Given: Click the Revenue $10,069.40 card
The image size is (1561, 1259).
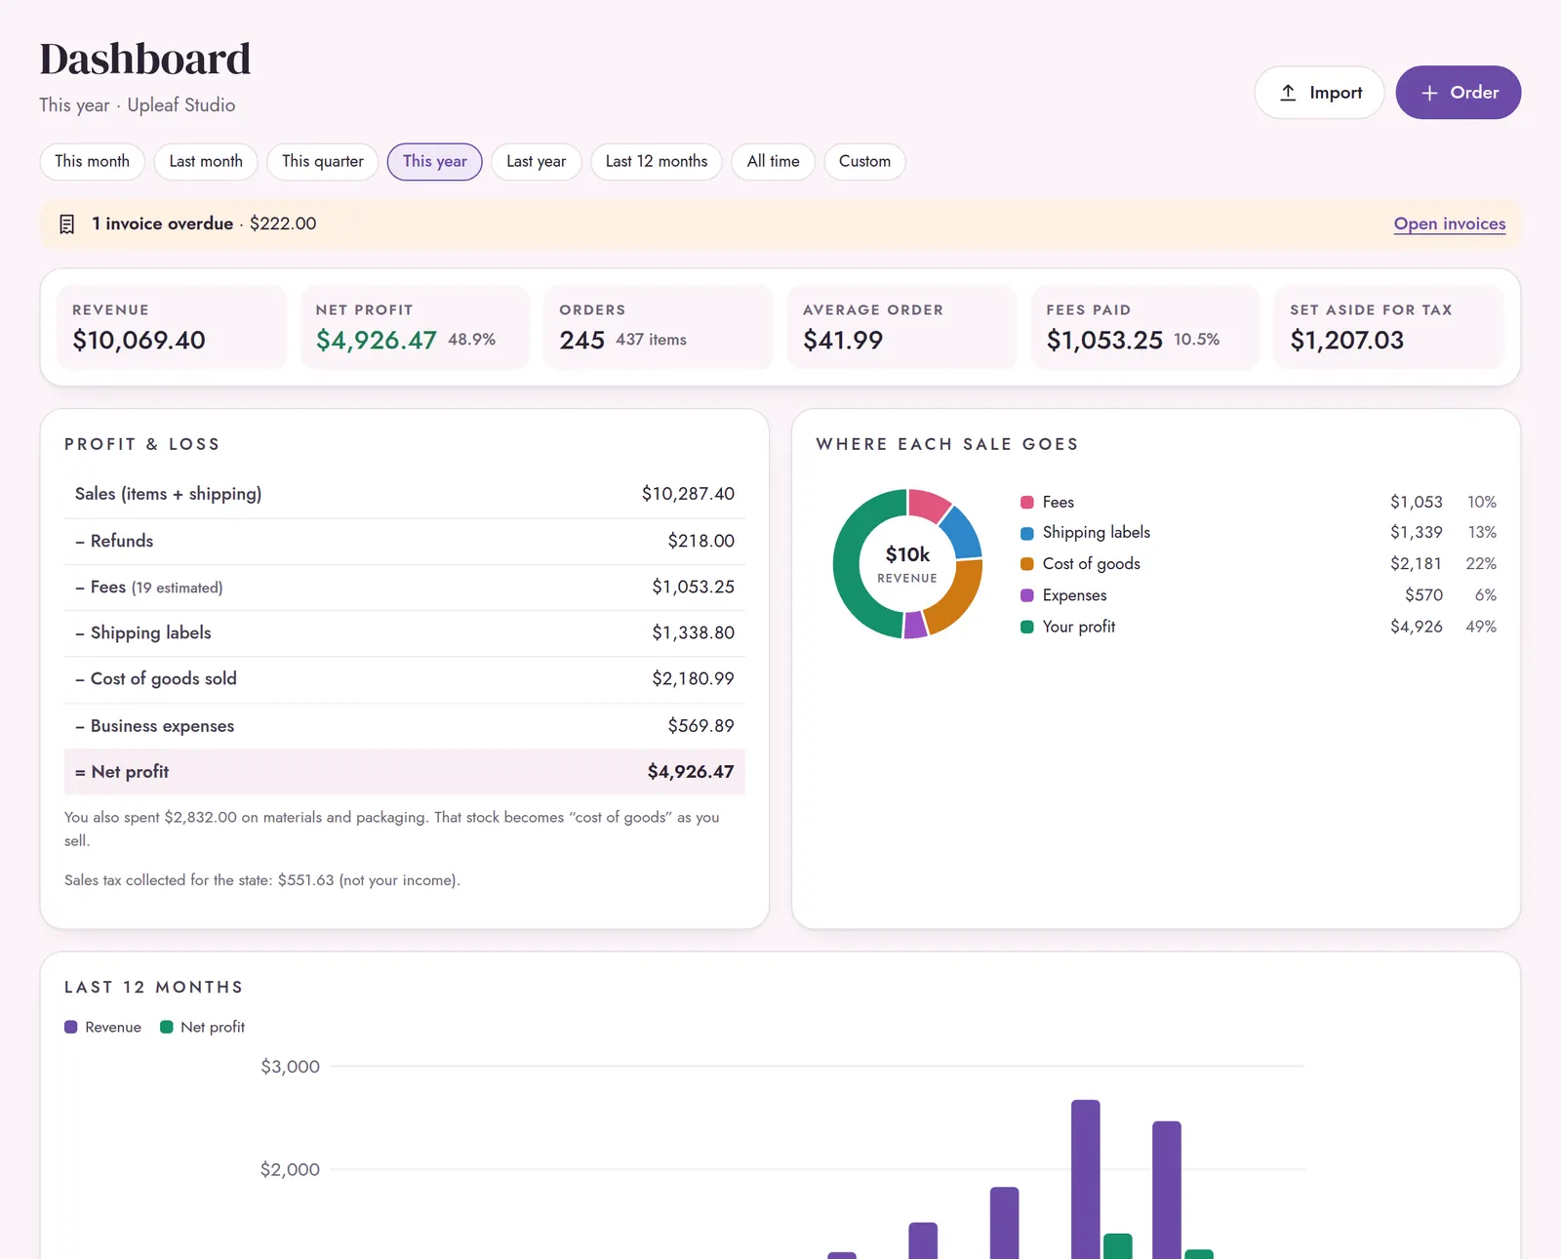Looking at the screenshot, I should (x=172, y=327).
